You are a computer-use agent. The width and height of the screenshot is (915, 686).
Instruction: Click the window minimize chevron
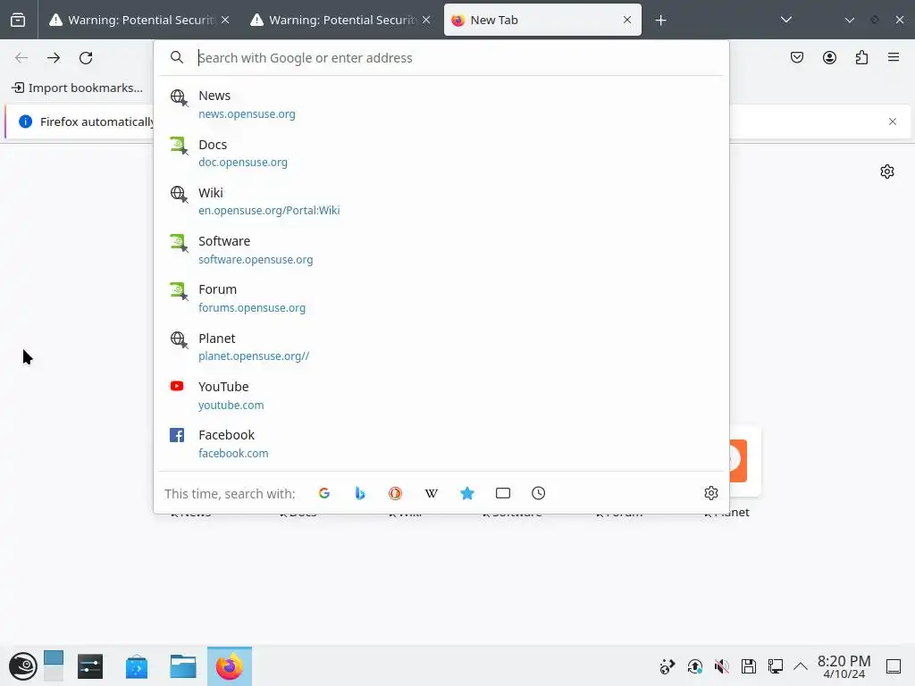[849, 20]
